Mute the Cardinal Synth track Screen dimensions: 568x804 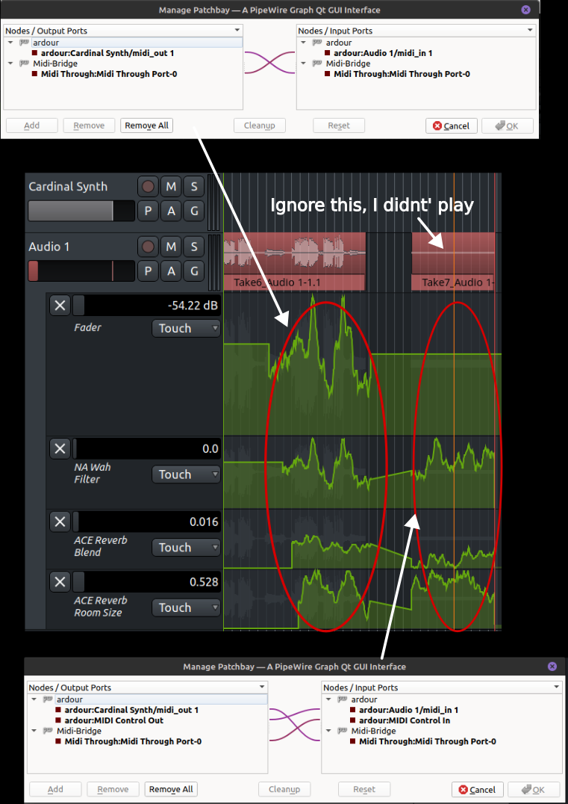(172, 186)
